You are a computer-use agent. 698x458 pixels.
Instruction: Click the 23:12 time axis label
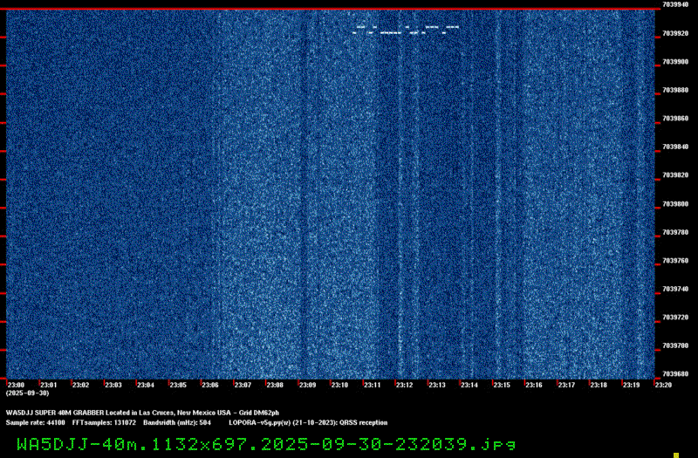[405, 385]
